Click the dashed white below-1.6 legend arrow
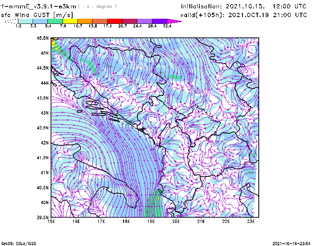This screenshot has height=246, width=319. pos(11,21)
